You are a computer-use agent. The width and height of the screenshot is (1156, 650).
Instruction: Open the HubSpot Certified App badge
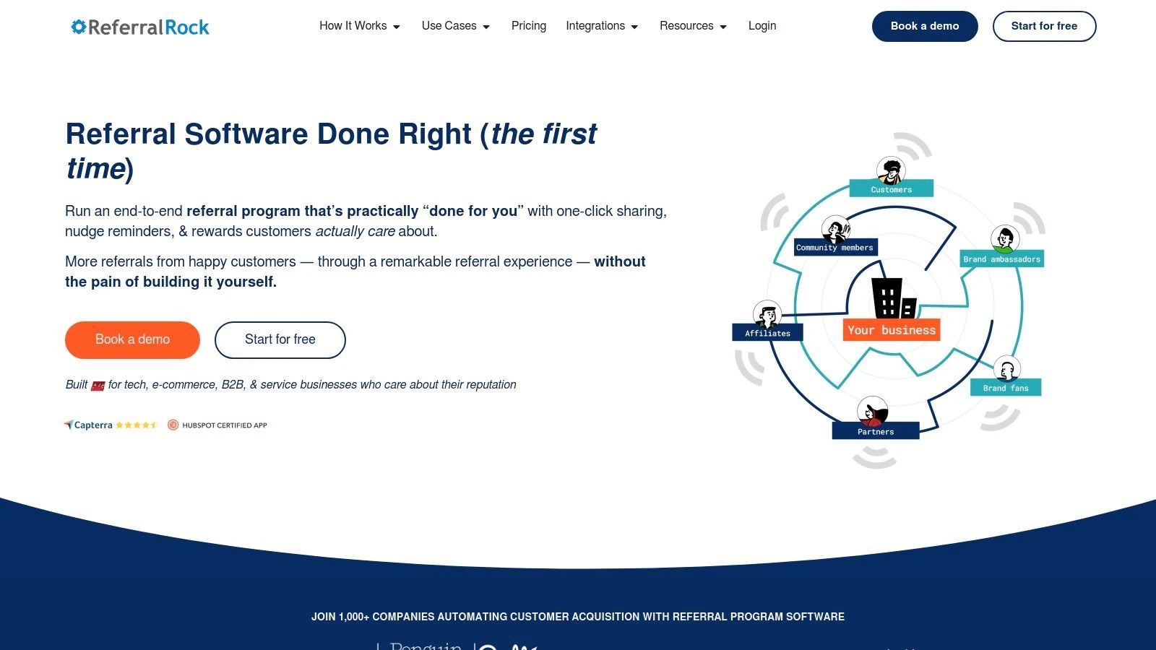coord(217,425)
